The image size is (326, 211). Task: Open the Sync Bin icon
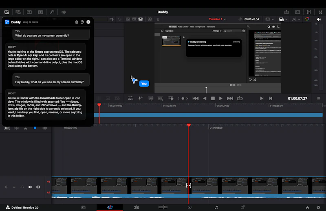[18, 12]
